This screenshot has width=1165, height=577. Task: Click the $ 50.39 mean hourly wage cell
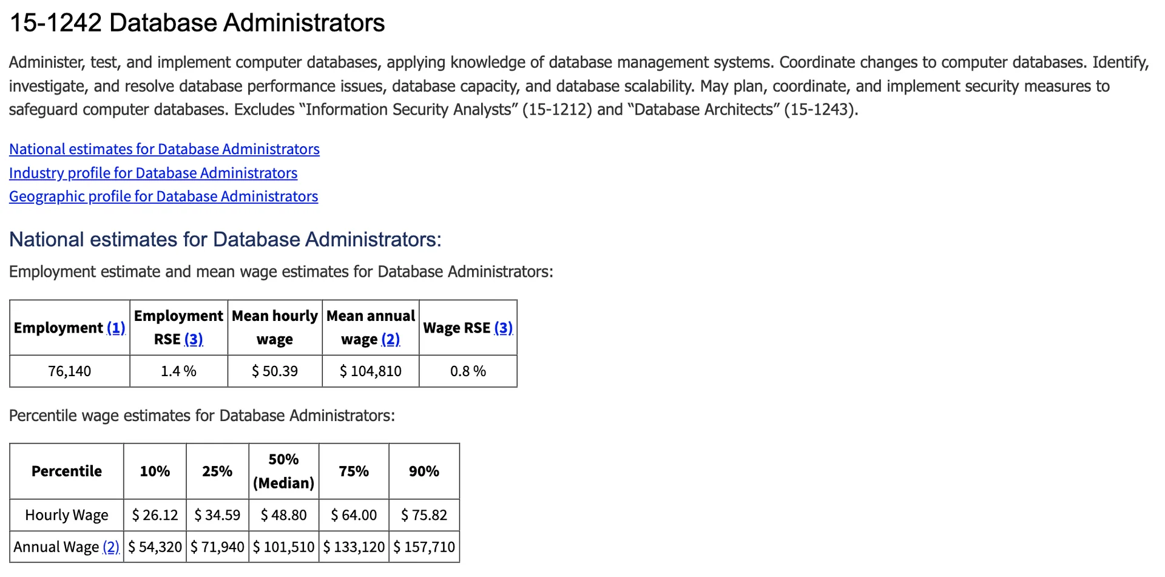tap(275, 371)
